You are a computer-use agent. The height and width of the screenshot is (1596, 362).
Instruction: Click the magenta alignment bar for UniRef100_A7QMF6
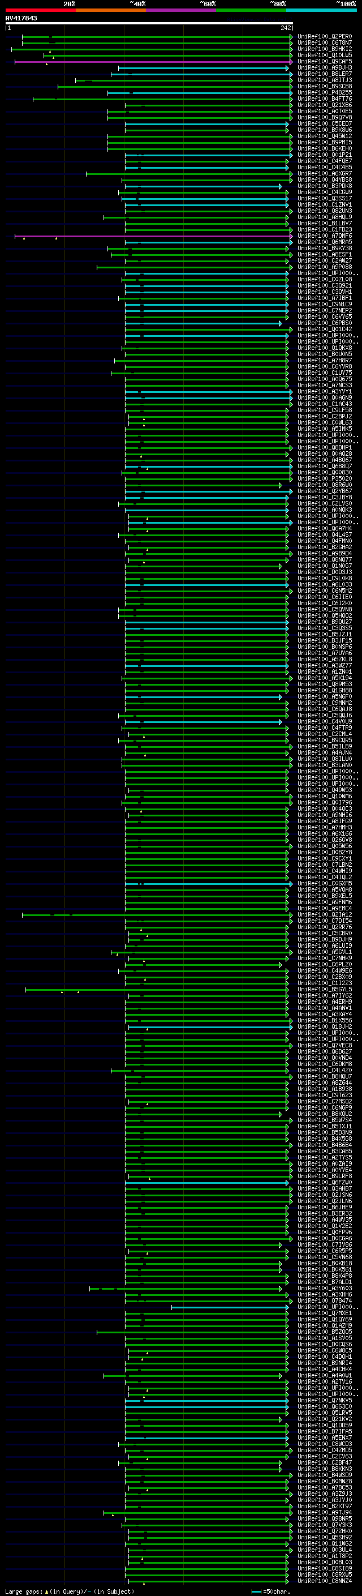tap(153, 236)
